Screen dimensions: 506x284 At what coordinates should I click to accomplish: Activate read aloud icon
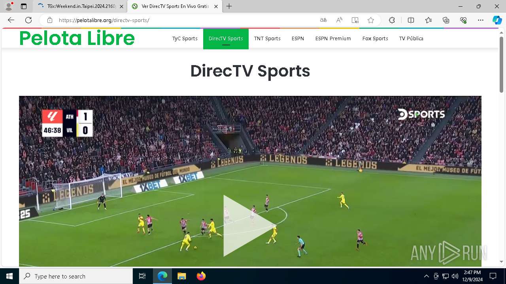tap(339, 20)
